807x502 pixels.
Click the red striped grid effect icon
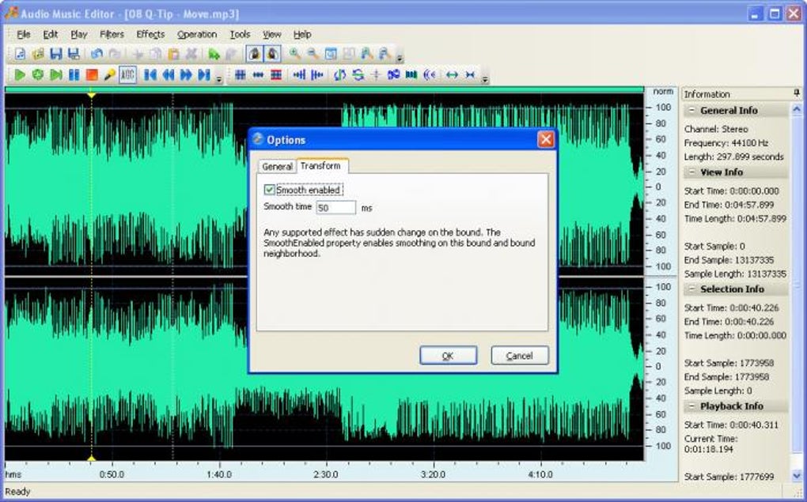[x=276, y=75]
